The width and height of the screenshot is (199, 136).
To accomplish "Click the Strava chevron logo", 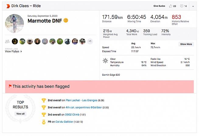I will pos(7,6).
